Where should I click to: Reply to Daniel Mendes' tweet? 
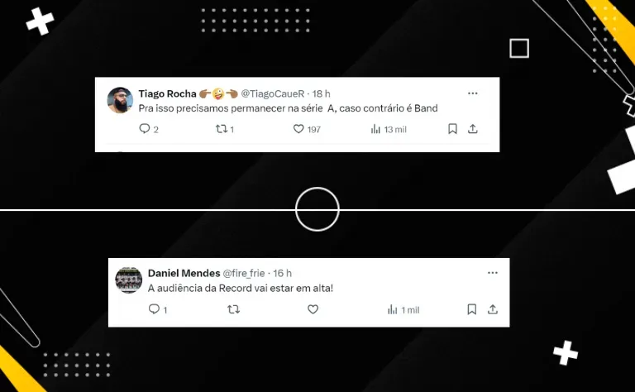(154, 309)
